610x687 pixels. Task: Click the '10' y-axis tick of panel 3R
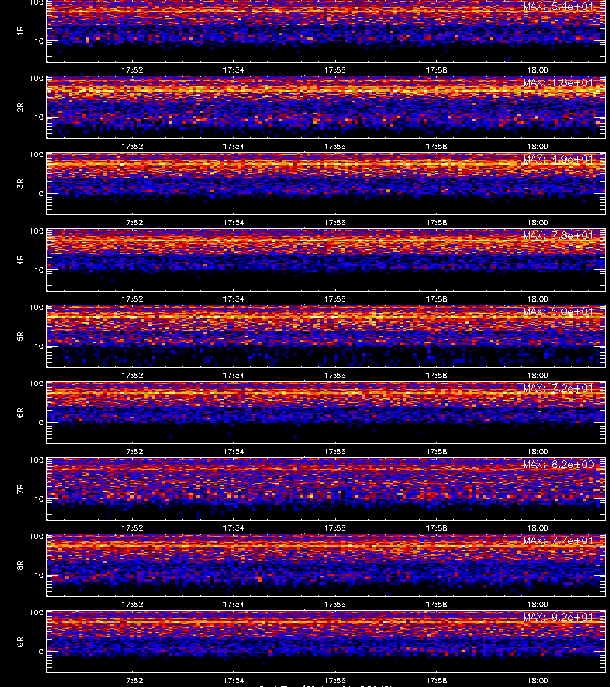[39, 193]
